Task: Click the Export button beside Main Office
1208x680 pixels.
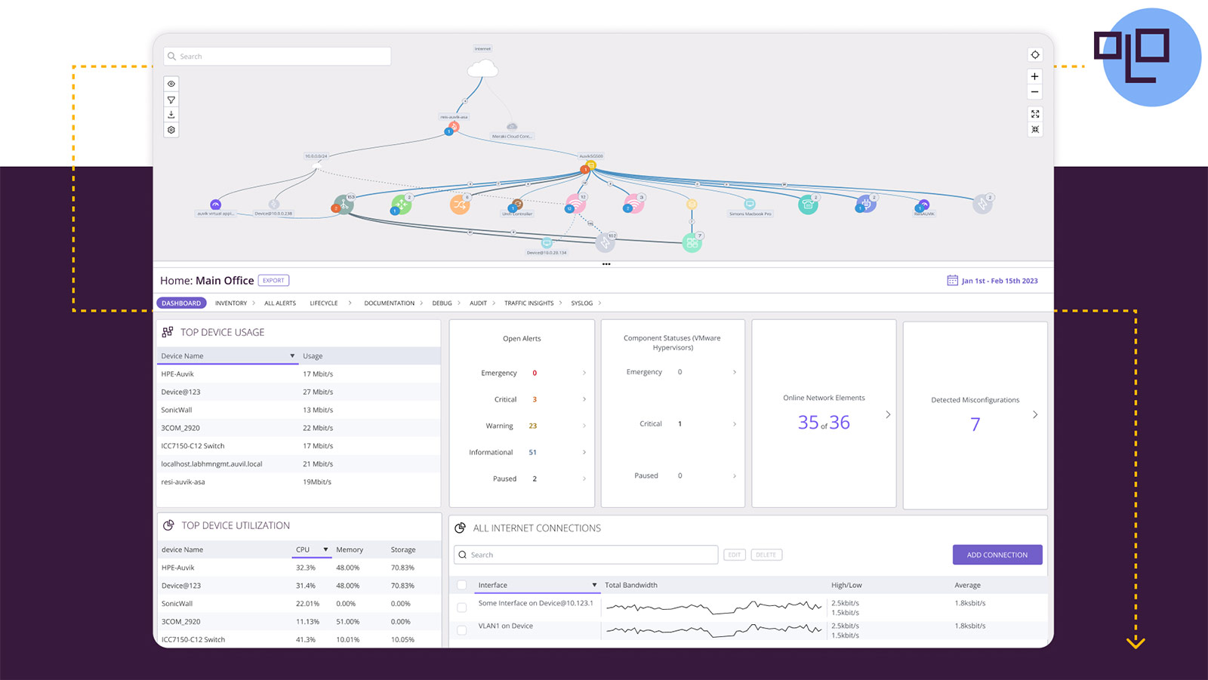Action: [x=273, y=281]
